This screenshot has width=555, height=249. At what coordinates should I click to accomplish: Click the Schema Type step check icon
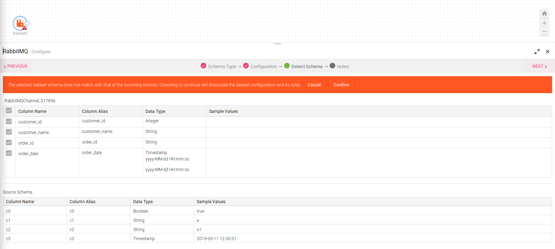tap(203, 66)
